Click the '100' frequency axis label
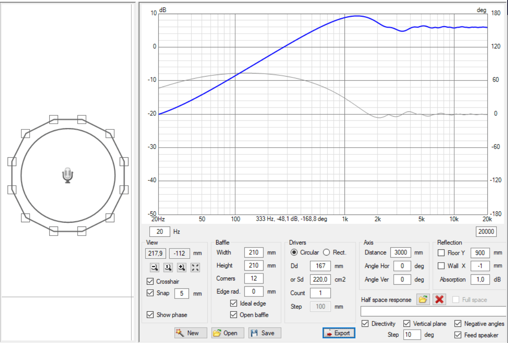The width and height of the screenshot is (508, 343). tap(235, 219)
